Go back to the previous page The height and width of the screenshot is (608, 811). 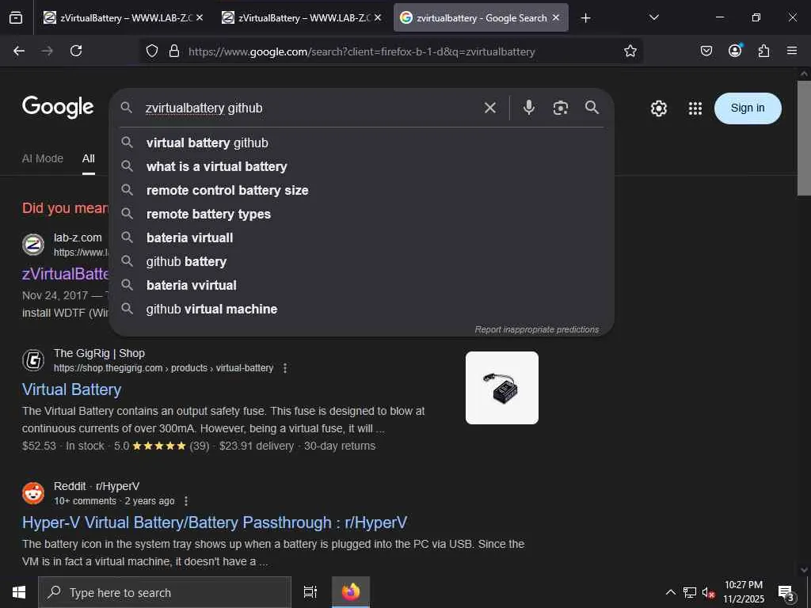click(x=19, y=51)
